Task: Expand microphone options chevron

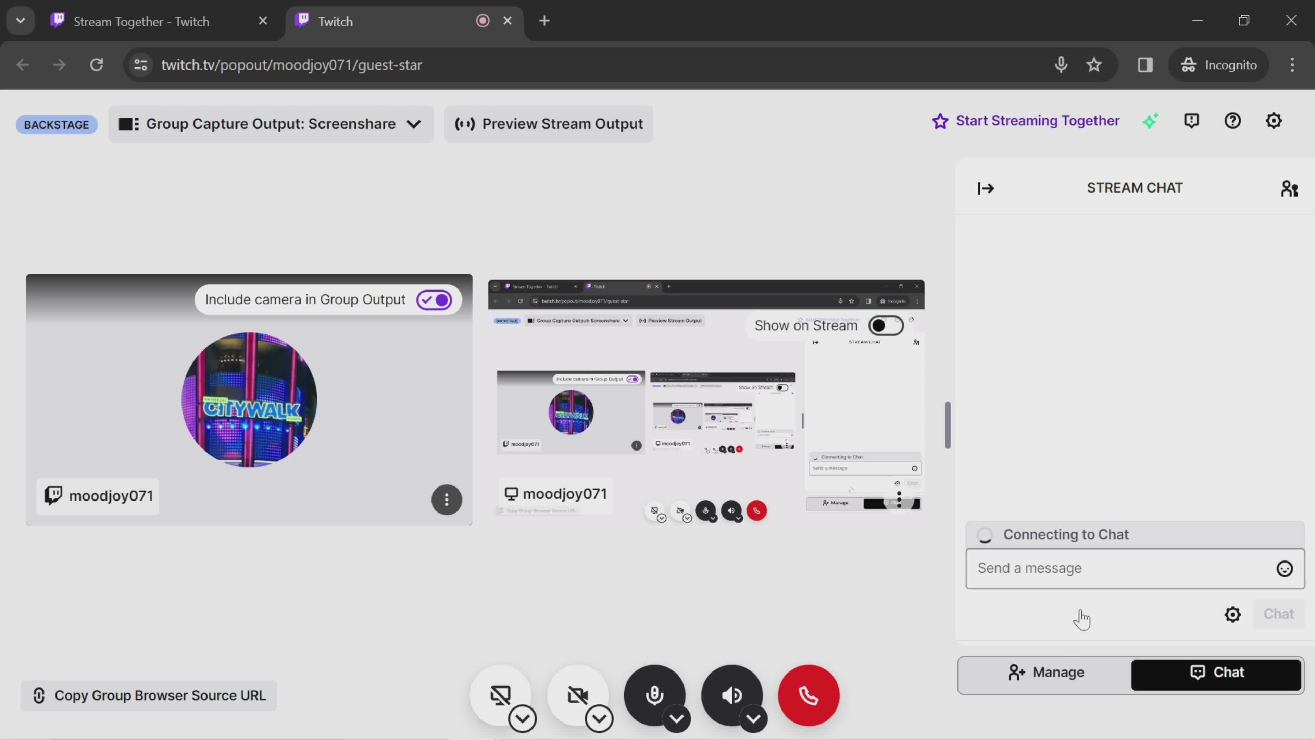Action: 676,718
